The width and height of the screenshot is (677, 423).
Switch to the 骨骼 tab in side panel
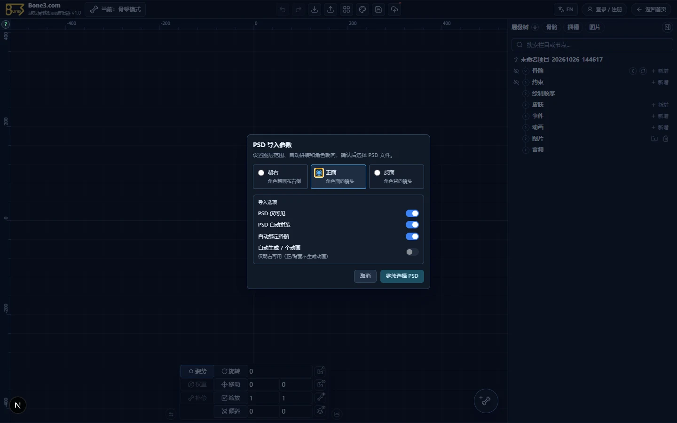551,27
